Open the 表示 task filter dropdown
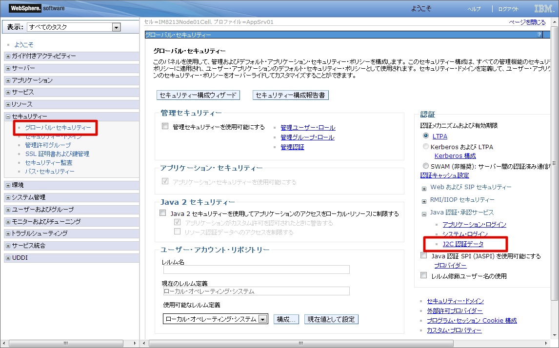Viewport: 559px width, 348px height. tap(116, 27)
